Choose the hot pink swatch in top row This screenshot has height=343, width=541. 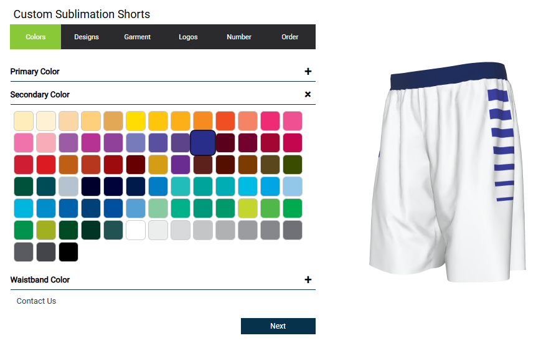click(x=270, y=120)
